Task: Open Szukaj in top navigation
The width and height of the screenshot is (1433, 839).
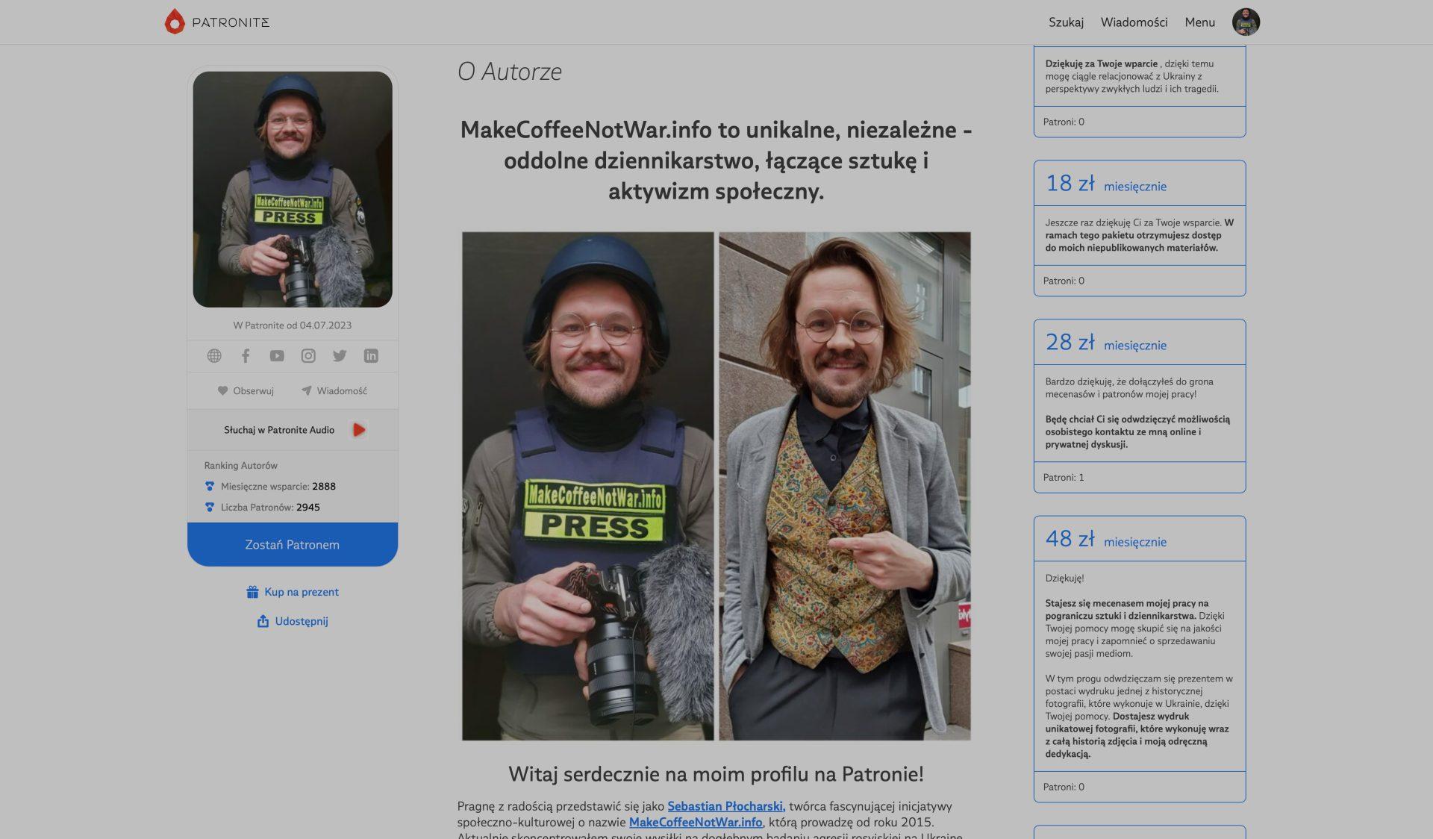Action: tap(1066, 22)
